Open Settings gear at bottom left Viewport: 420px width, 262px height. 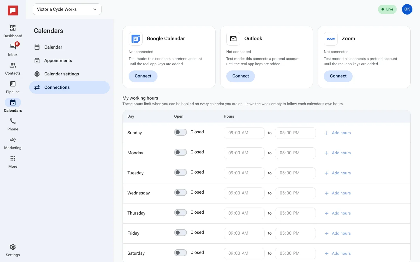13,250
